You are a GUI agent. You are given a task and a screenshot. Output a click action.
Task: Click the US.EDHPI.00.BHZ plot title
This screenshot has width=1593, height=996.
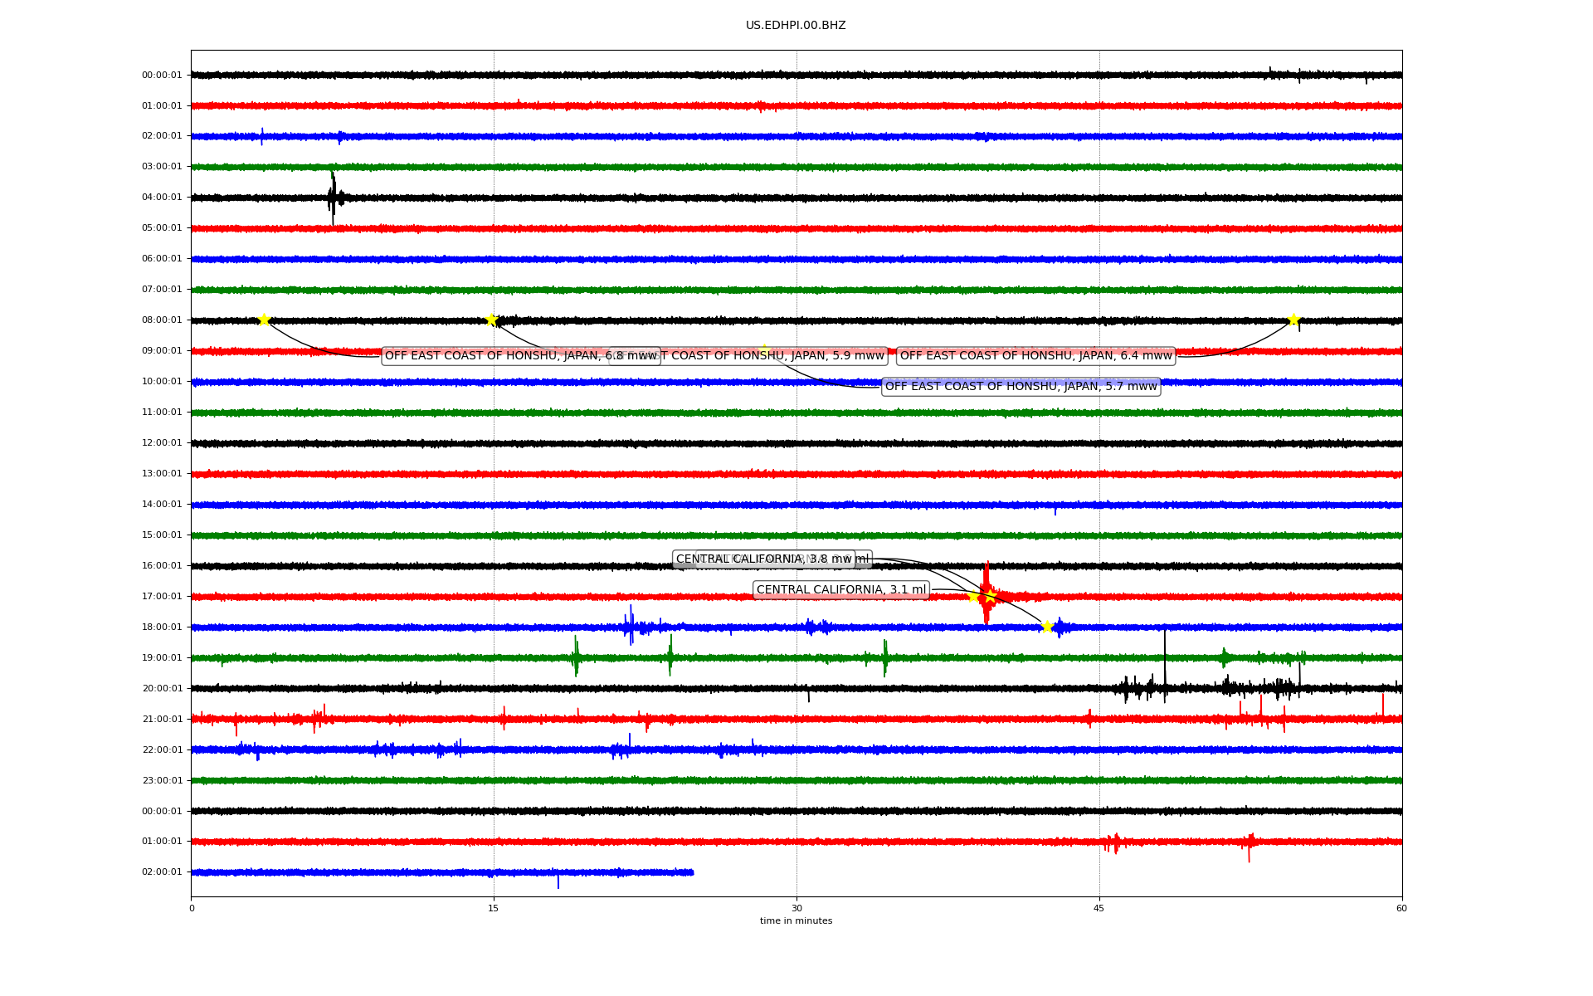tap(796, 26)
